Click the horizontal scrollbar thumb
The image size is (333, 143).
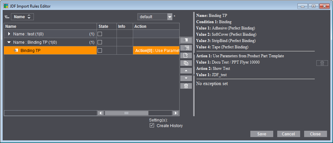[127, 113]
